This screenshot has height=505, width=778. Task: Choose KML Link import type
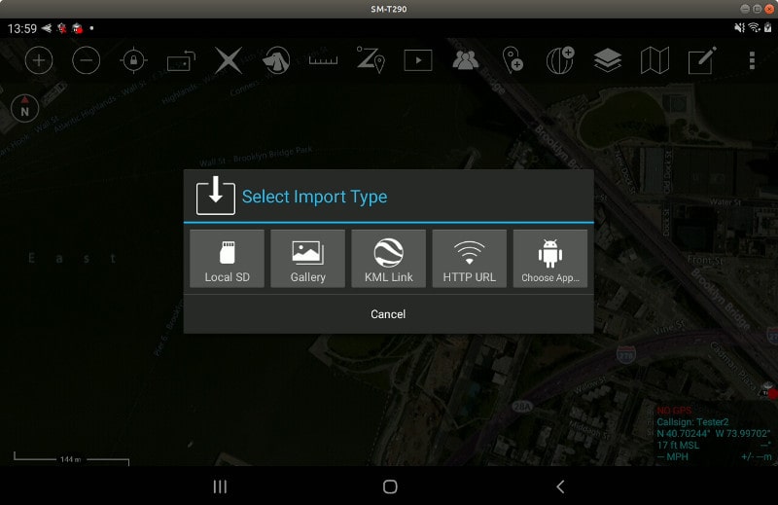(x=388, y=258)
